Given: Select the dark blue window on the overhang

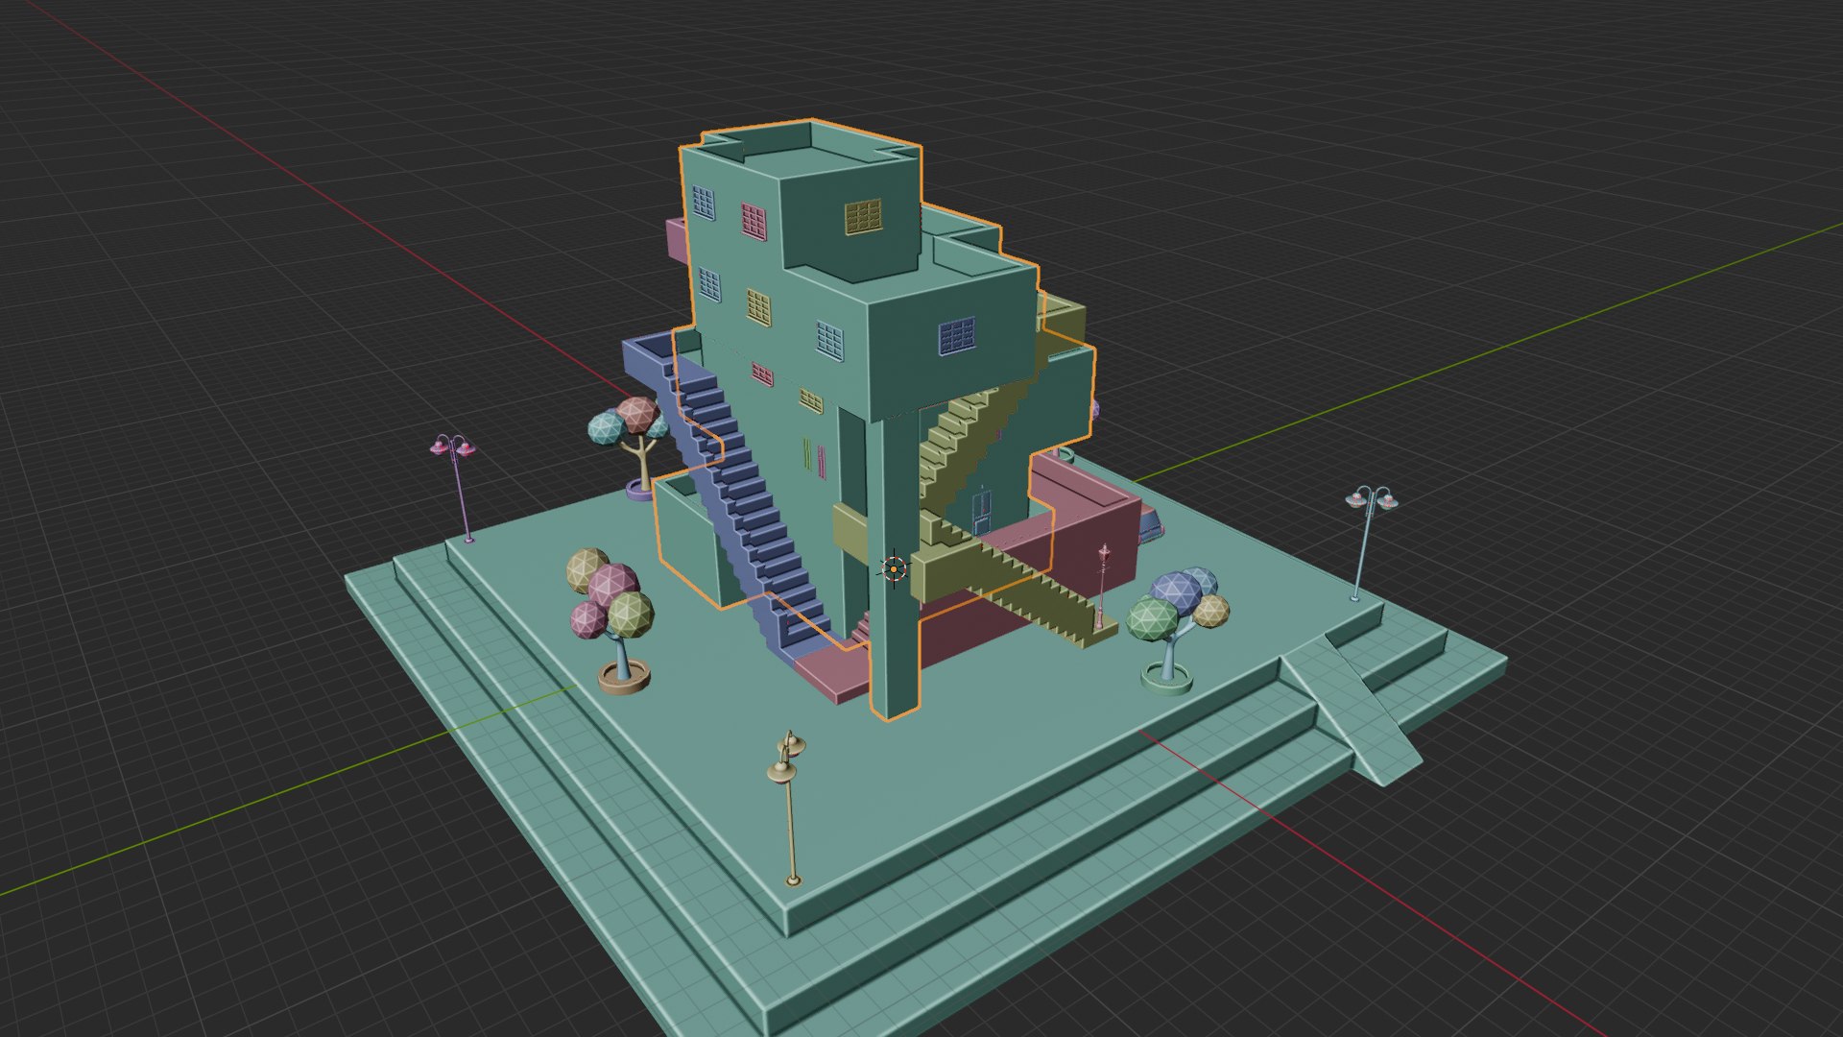Looking at the screenshot, I should (957, 336).
